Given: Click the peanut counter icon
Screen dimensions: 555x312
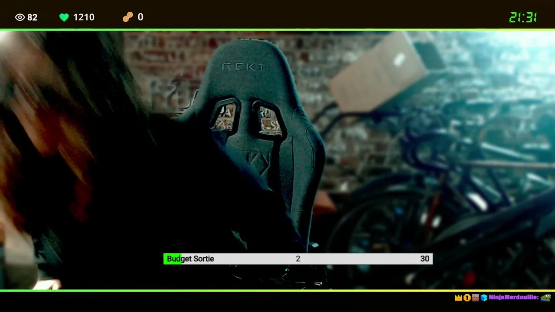Looking at the screenshot, I should tap(128, 17).
